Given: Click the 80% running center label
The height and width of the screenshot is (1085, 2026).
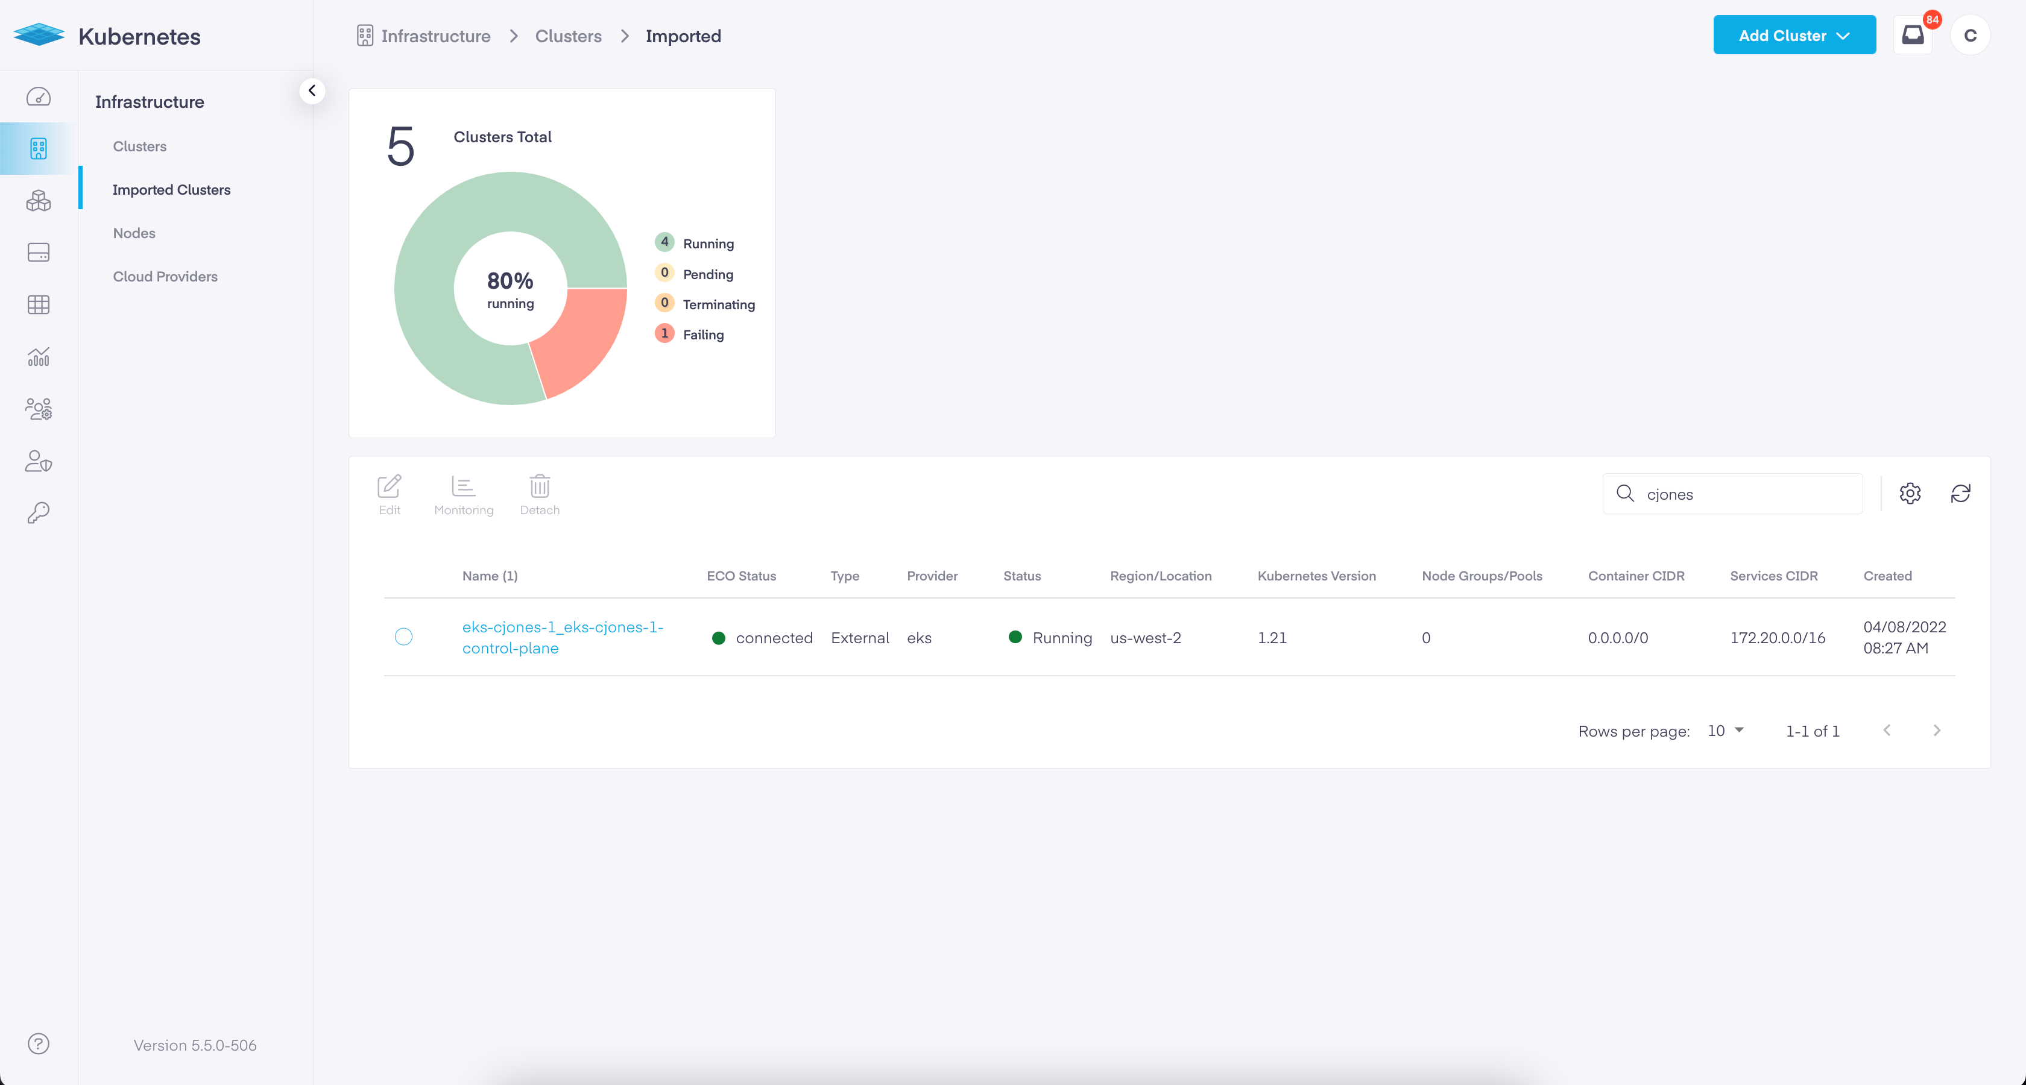Looking at the screenshot, I should pyautogui.click(x=511, y=289).
